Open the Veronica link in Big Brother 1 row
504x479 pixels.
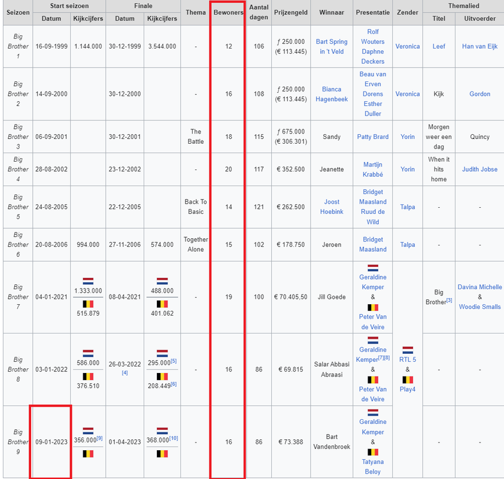tap(407, 46)
